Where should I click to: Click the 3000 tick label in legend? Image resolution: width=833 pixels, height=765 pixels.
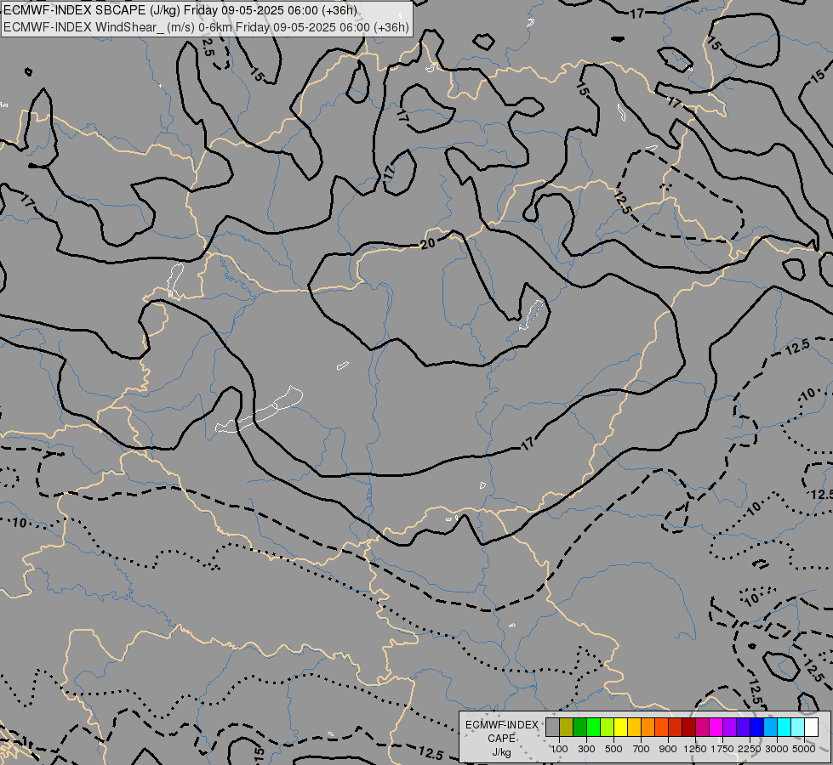pos(777,749)
